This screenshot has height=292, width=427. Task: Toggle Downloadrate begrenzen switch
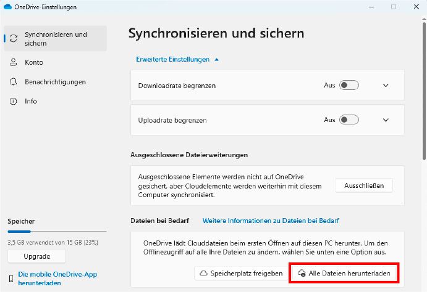[x=349, y=85]
